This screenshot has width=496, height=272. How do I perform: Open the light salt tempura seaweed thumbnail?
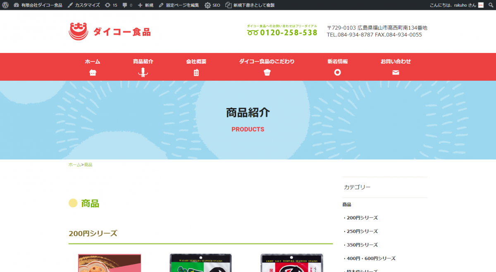pos(292,263)
